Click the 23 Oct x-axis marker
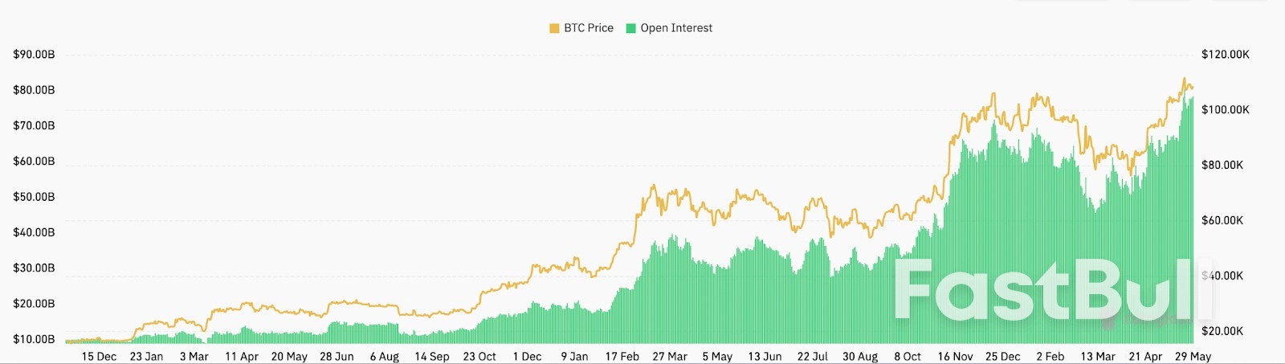 479,356
